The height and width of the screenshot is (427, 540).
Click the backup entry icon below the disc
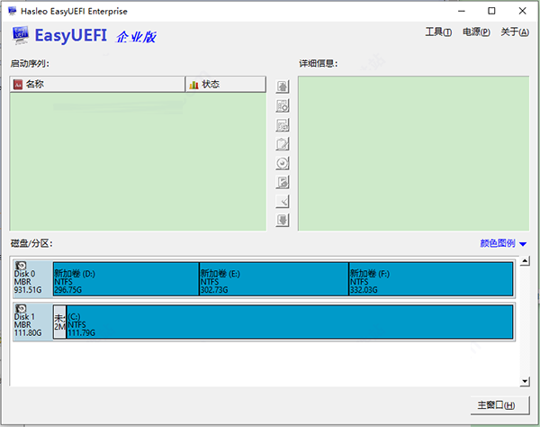[283, 182]
